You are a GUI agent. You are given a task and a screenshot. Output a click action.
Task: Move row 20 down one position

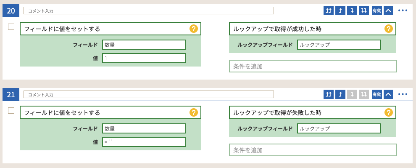tap(352, 11)
